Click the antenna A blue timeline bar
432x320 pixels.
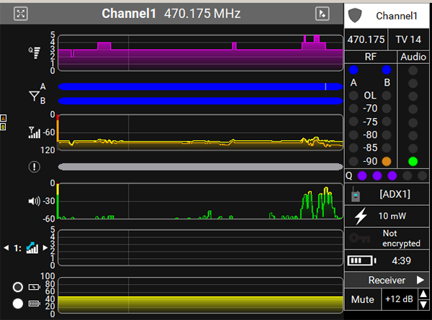(x=201, y=87)
